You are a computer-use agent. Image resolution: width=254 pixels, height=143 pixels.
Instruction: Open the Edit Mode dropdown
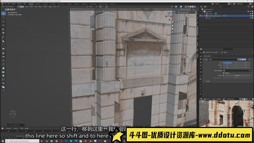pos(11,7)
